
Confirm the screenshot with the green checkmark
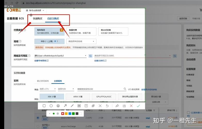pyautogui.click(x=138, y=106)
